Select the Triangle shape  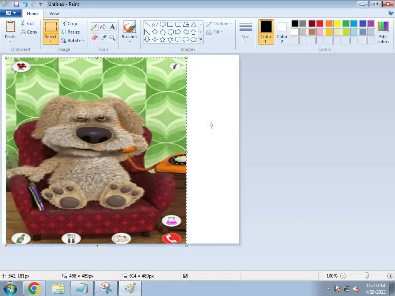pyautogui.click(x=194, y=24)
